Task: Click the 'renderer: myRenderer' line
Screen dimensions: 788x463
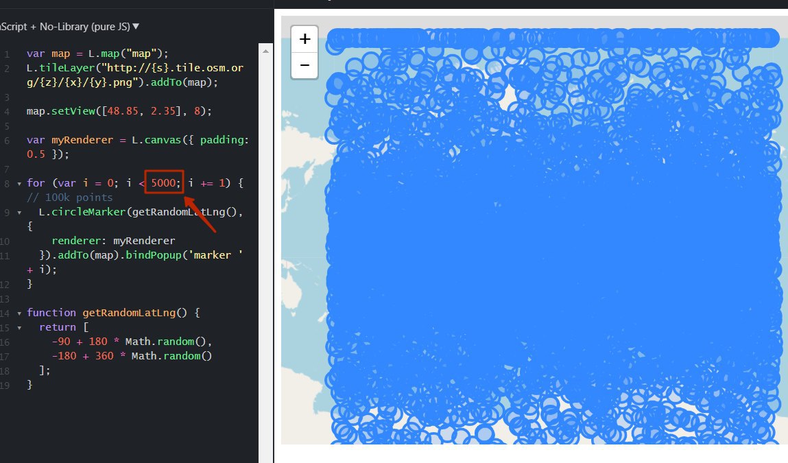Action: click(x=113, y=241)
